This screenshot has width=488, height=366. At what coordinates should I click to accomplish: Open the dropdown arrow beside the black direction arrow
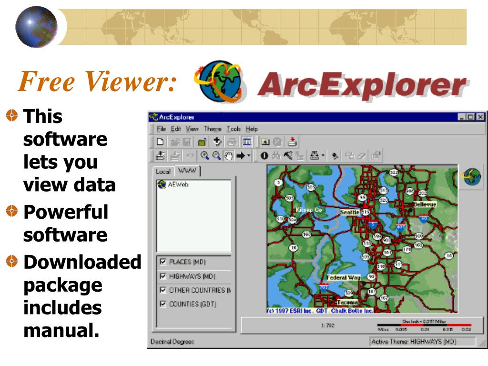(249, 155)
